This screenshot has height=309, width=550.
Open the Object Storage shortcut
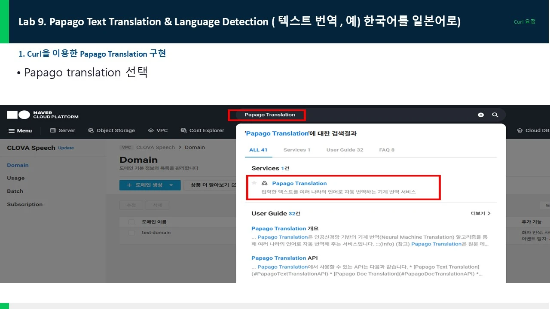click(x=111, y=130)
